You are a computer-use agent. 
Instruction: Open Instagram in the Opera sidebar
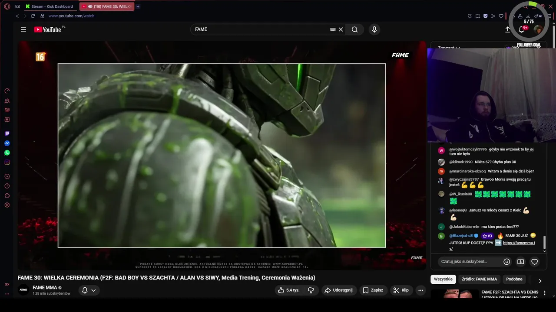(7, 162)
